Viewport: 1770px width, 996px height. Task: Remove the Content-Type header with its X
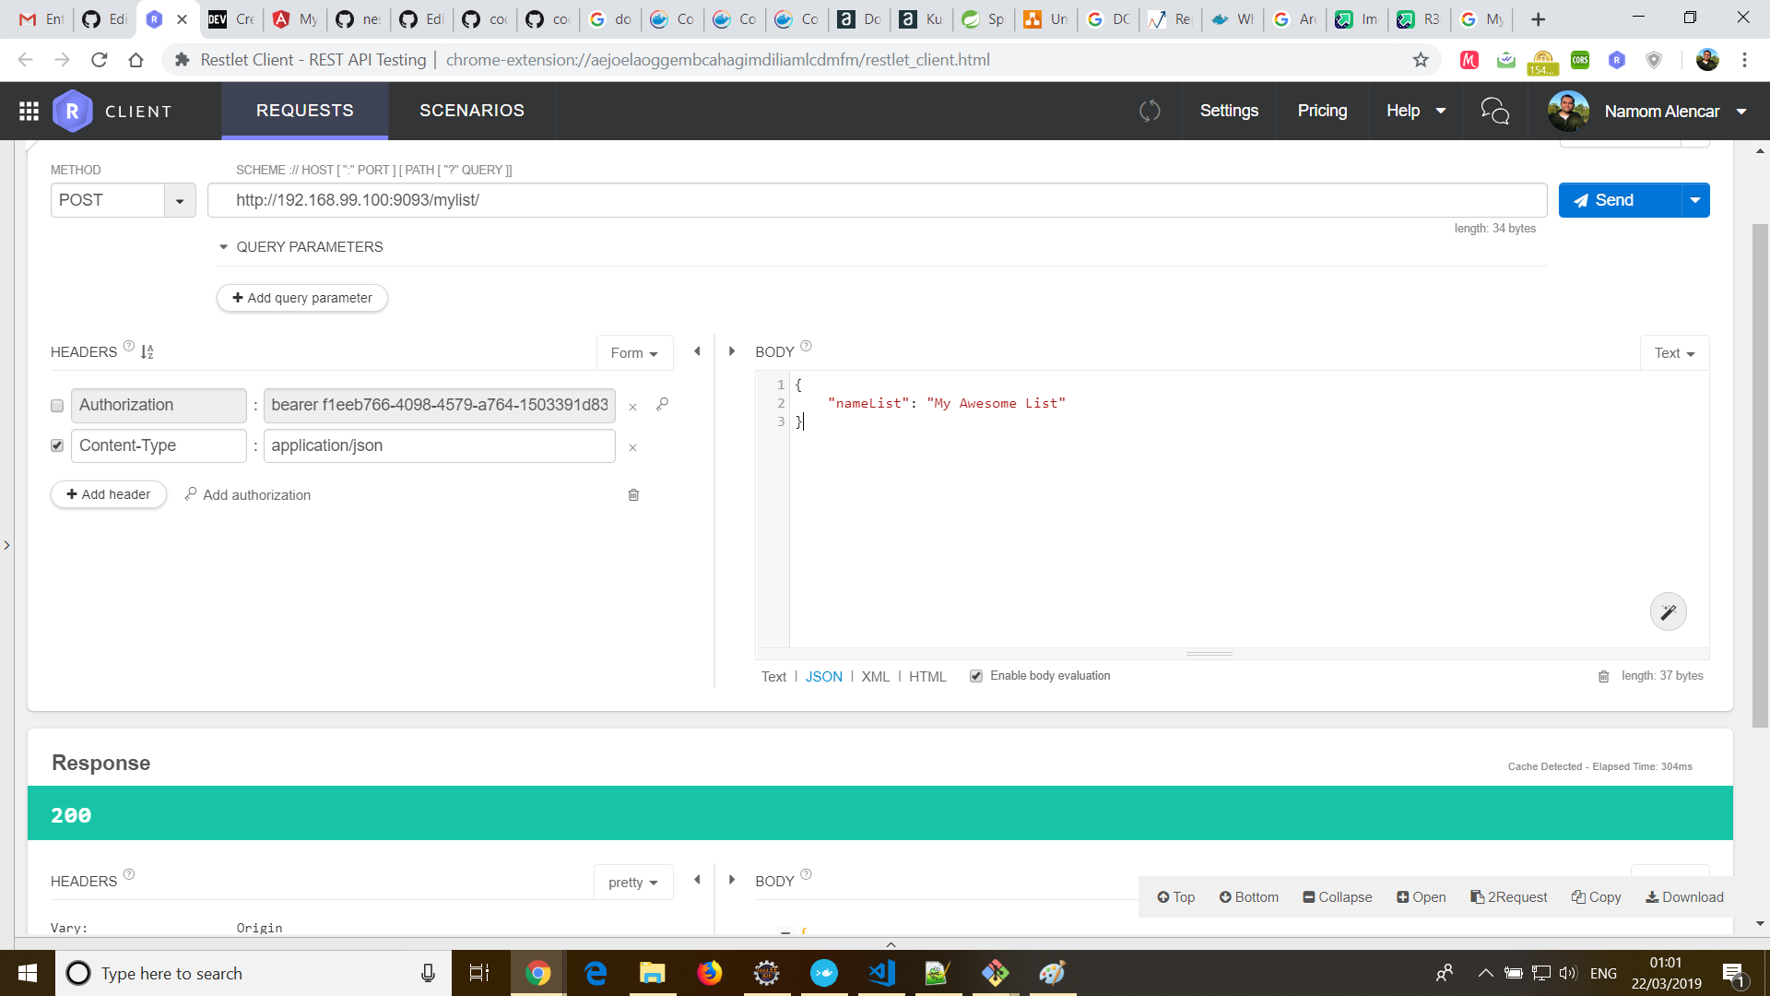632,447
